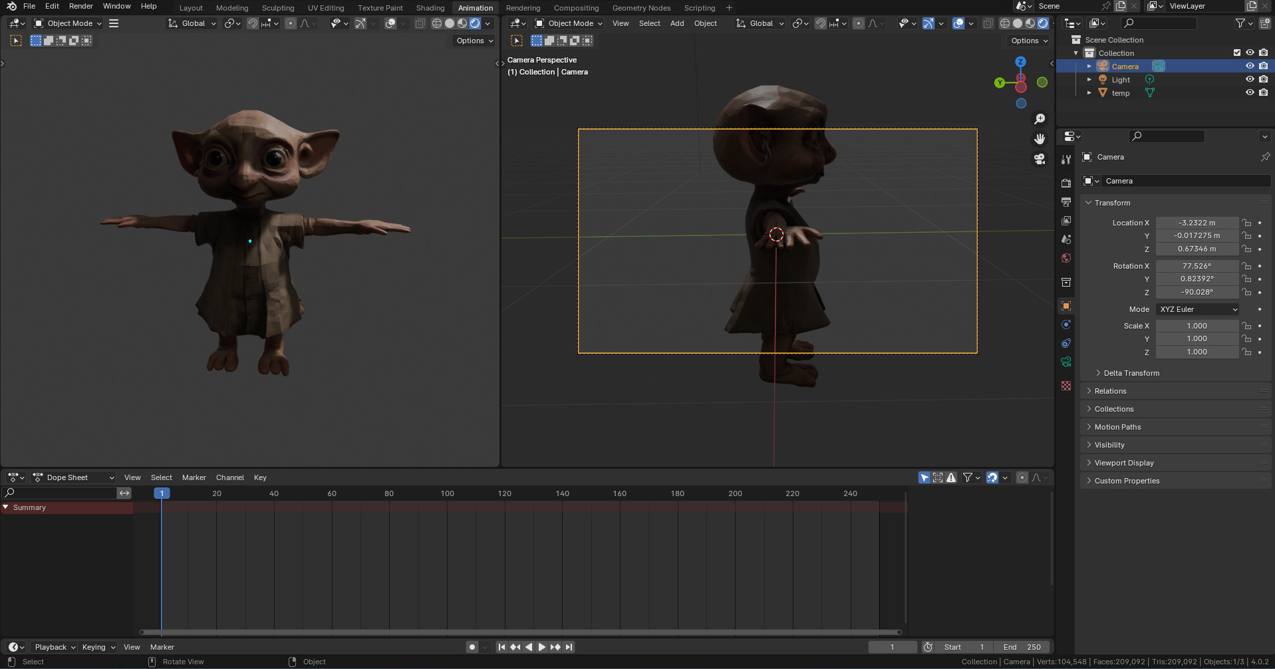
Task: Collapse the Transform panel
Action: [1112, 203]
